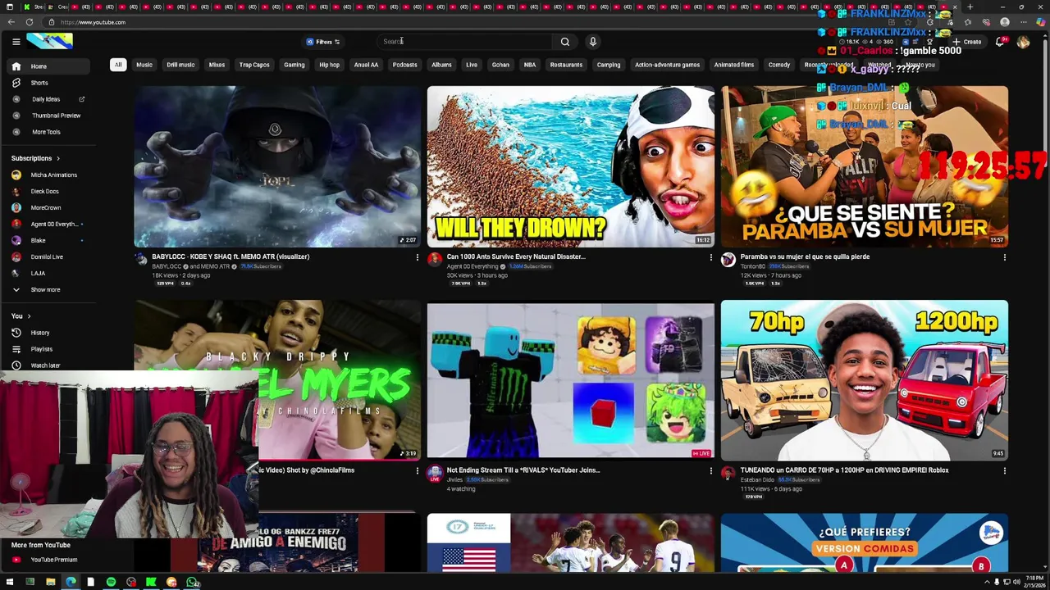Open options for TUNEANDO un CARRO video

click(1004, 471)
